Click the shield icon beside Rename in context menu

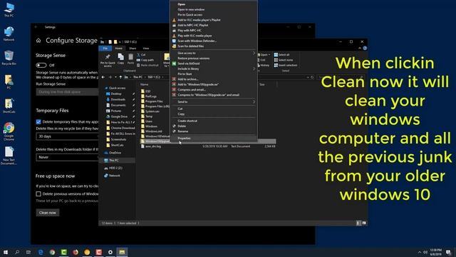tap(174, 131)
